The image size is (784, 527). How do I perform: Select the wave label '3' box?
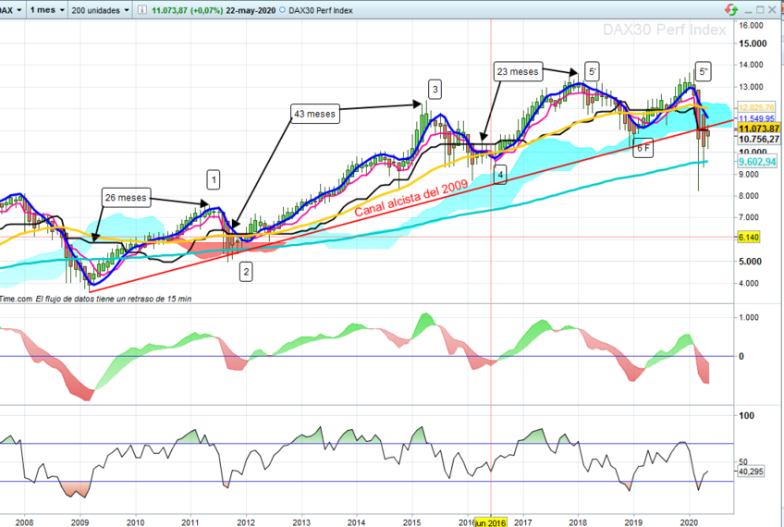tap(435, 90)
